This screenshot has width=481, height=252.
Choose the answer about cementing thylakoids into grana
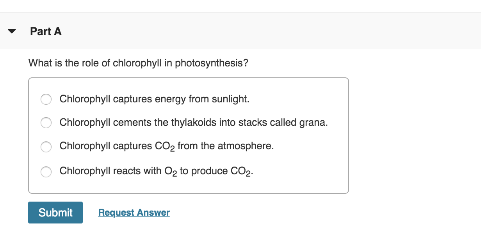pos(46,123)
